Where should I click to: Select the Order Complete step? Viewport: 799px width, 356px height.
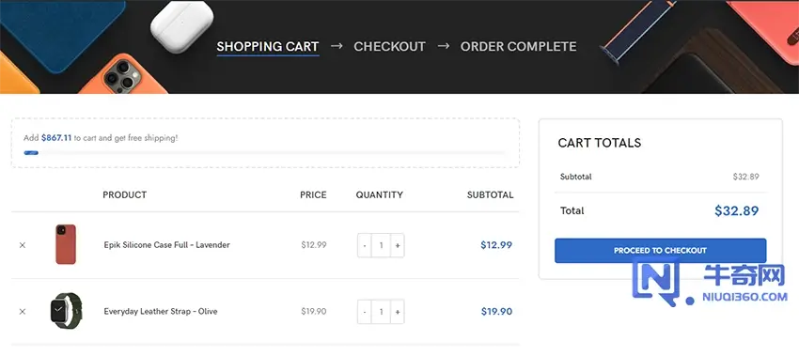518,46
